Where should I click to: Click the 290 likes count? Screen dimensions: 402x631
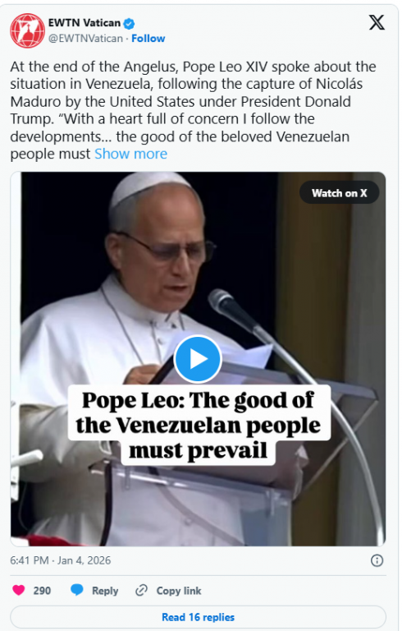tap(42, 591)
